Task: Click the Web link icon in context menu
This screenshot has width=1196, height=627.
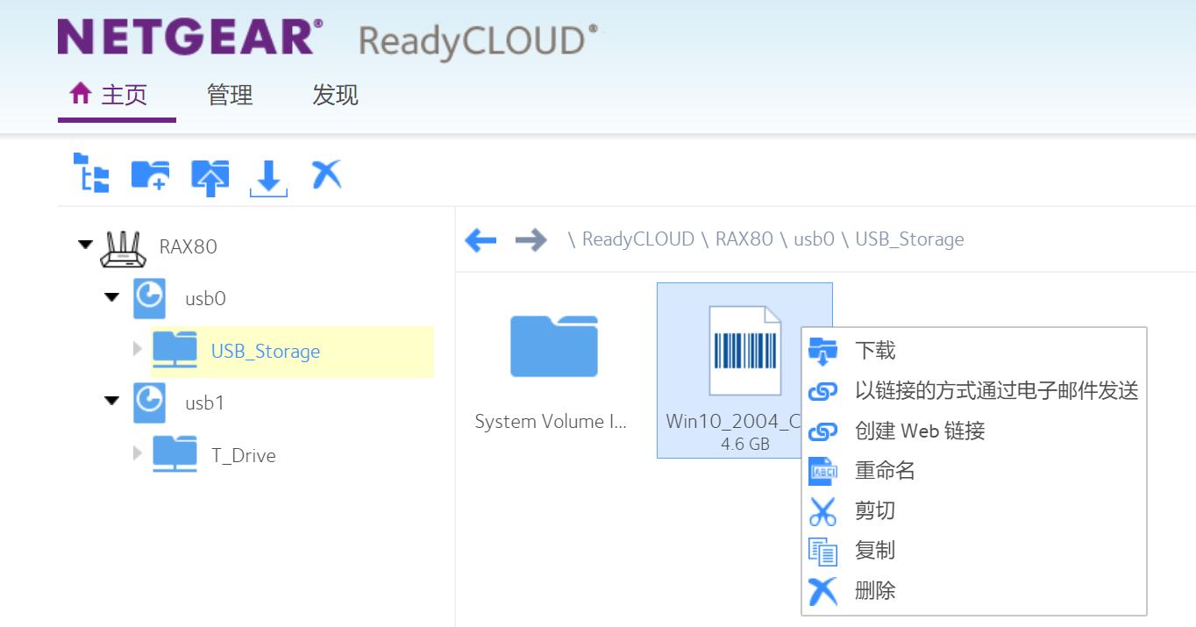Action: (822, 431)
